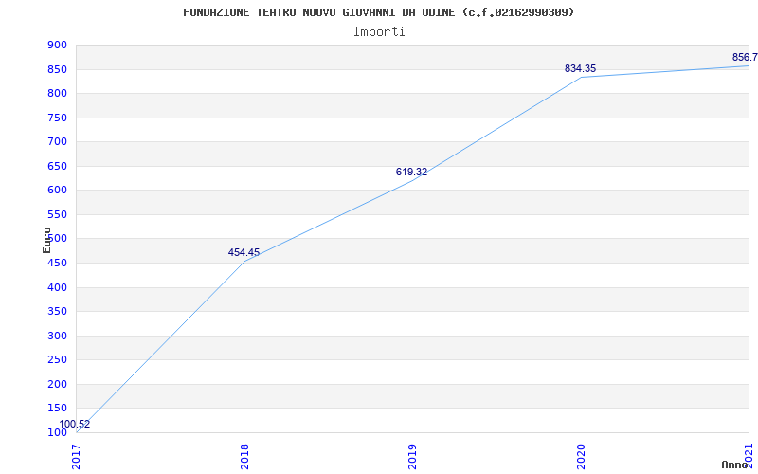
Task: Click the 834.35 data label
Action: [x=580, y=68]
